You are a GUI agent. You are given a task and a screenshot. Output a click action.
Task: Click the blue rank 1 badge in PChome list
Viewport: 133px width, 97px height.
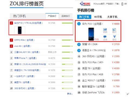[79, 24]
